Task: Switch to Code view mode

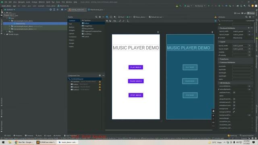Action: point(237,13)
